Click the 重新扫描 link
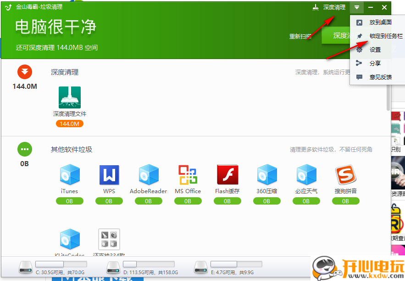 [x=300, y=36]
